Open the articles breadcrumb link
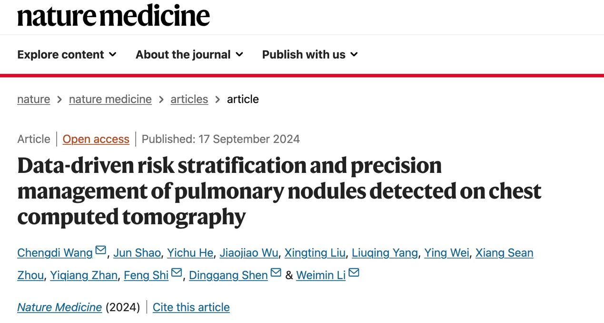 point(189,99)
